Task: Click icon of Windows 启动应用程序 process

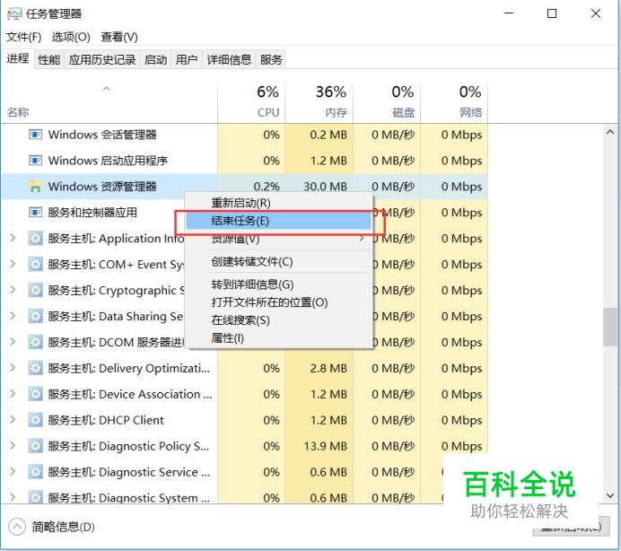Action: point(35,161)
